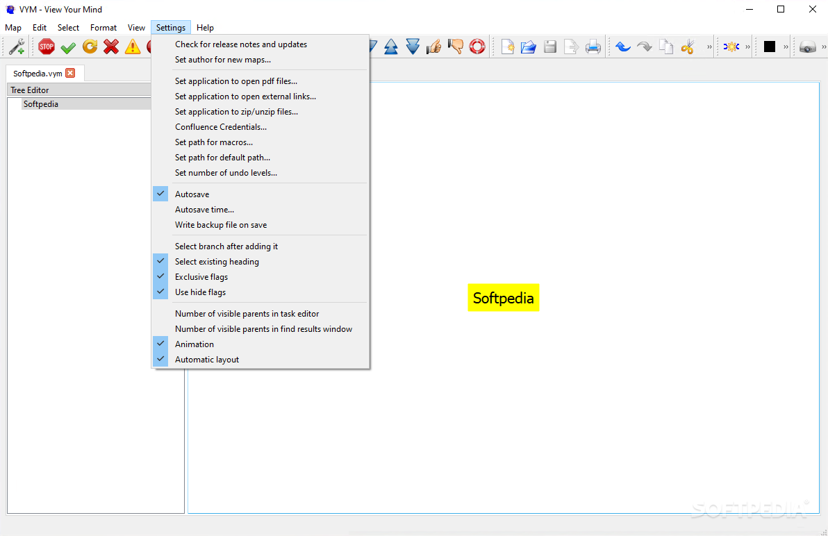
Task: Set the thumbs up flag
Action: pos(433,47)
